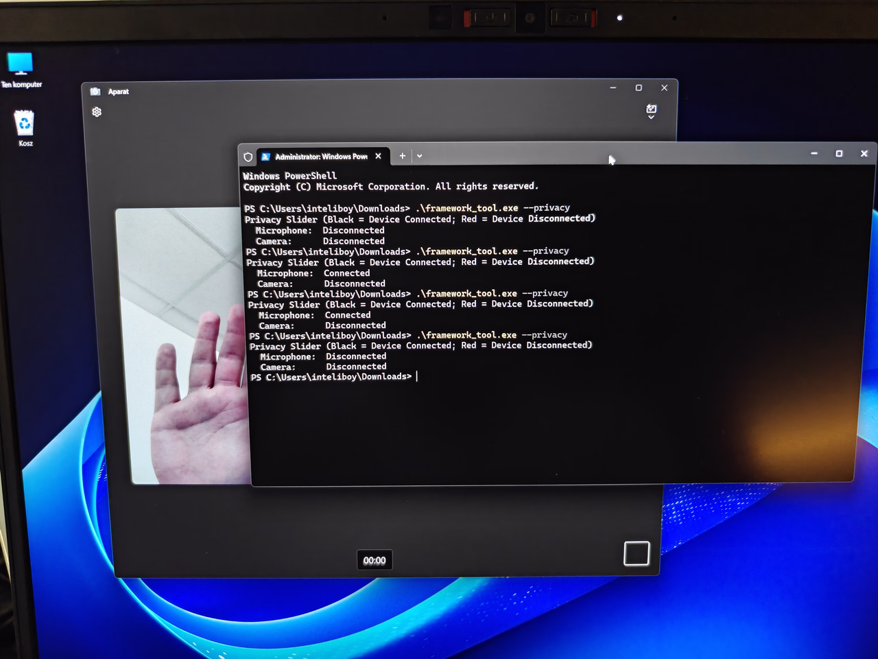Stop the recording in Aparat
This screenshot has width=878, height=659.
637,553
